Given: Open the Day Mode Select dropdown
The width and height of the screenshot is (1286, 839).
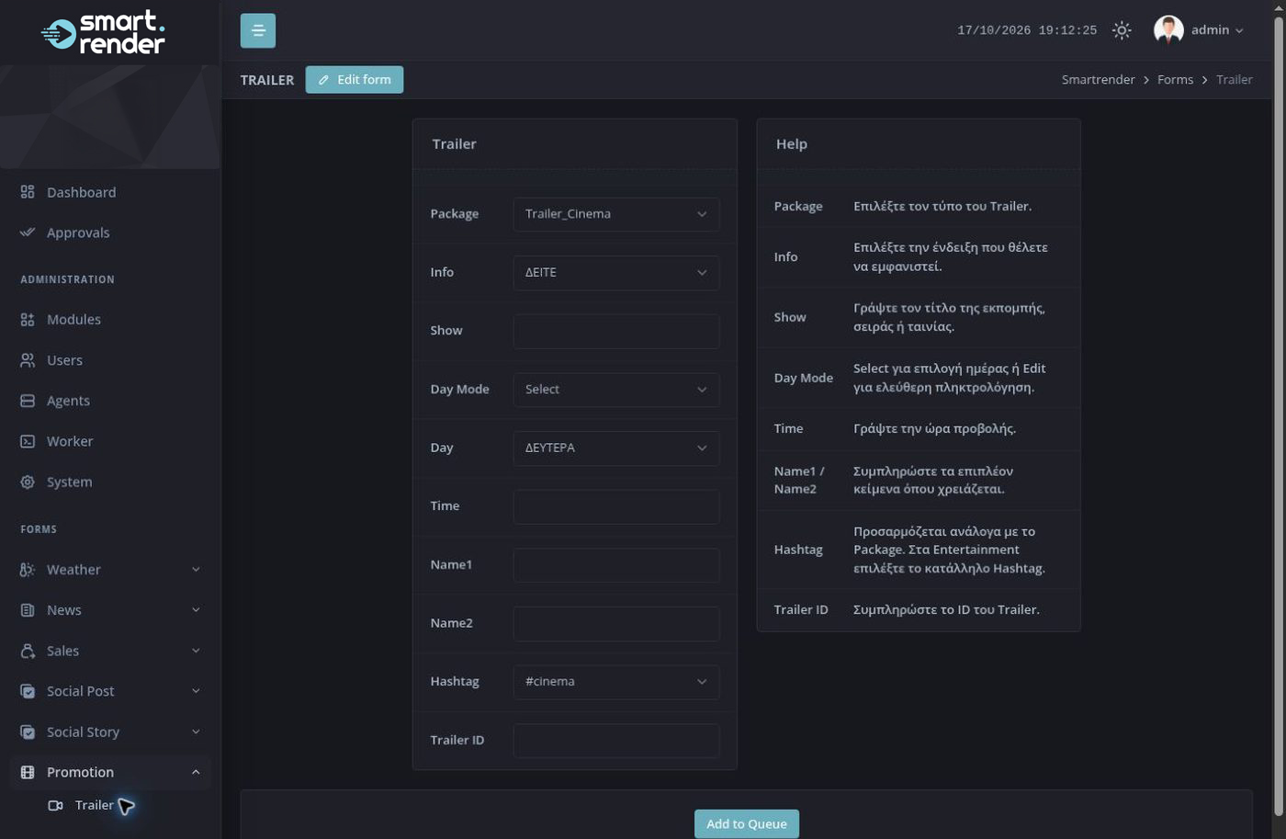Looking at the screenshot, I should click(616, 390).
